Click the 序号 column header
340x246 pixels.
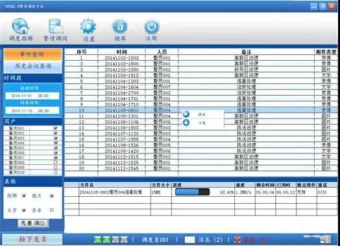click(81, 52)
